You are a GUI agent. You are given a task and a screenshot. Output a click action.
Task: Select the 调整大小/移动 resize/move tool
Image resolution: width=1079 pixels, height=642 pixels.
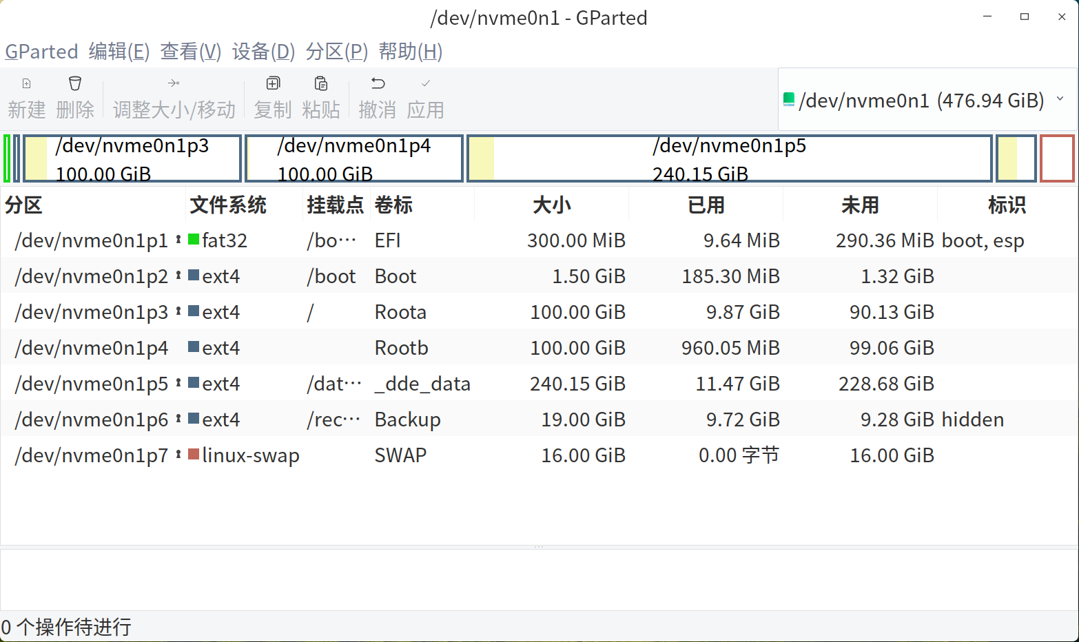174,83
